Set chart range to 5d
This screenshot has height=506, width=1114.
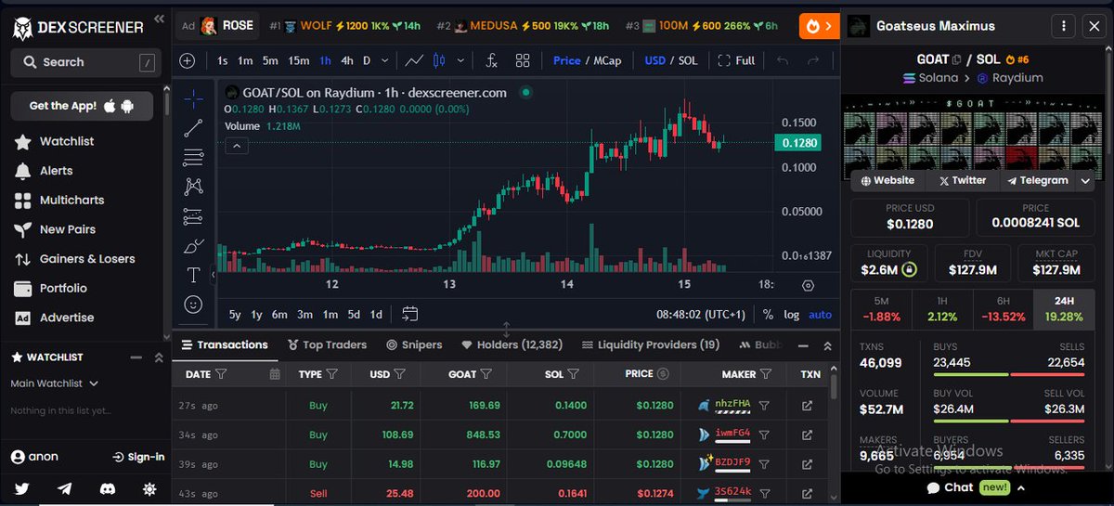(x=354, y=314)
